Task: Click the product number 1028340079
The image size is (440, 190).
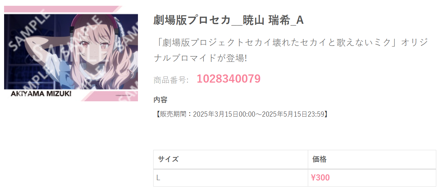Action: (229, 79)
